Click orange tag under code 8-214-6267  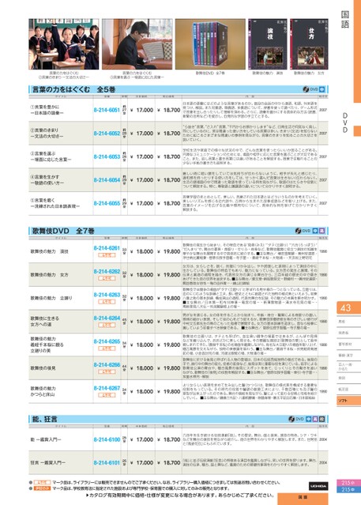coord(107,395)
